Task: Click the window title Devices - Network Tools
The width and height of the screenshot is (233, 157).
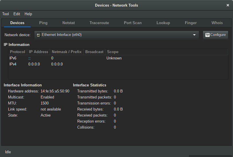Action: pyautogui.click(x=116, y=5)
